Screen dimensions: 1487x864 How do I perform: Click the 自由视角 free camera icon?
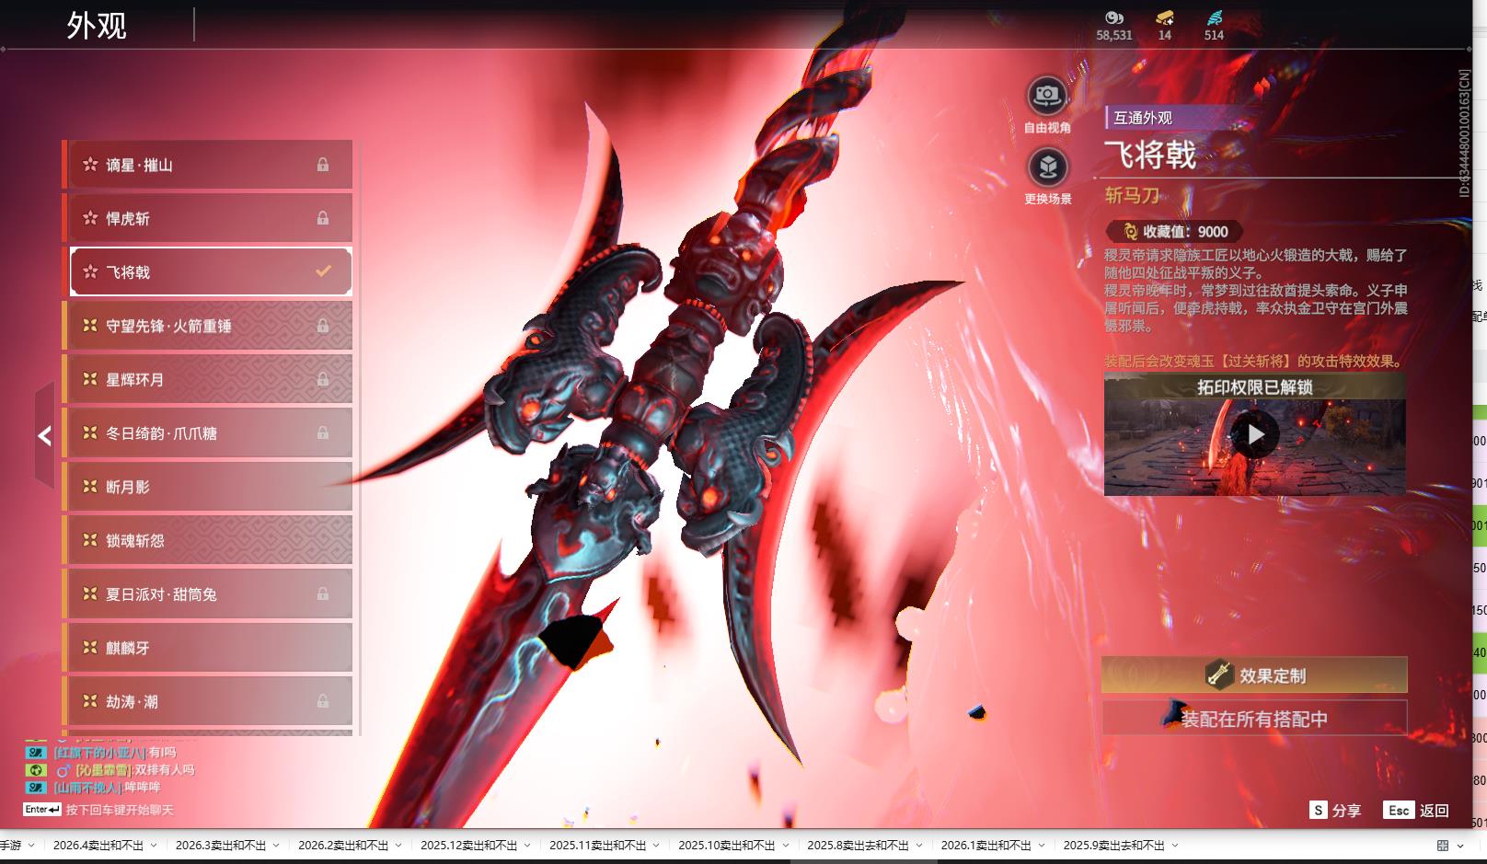[x=1047, y=95]
